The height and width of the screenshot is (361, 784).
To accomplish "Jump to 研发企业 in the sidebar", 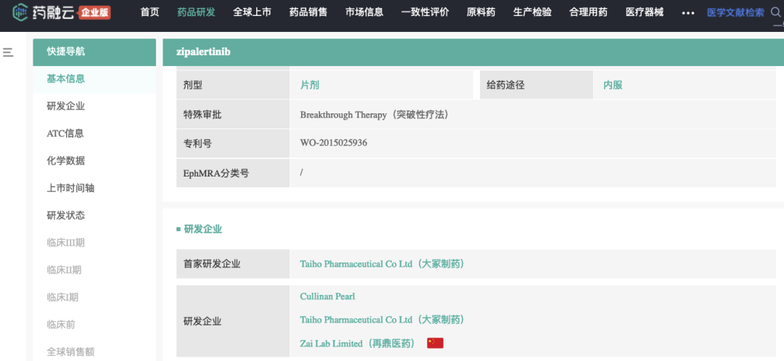I will coord(66,106).
